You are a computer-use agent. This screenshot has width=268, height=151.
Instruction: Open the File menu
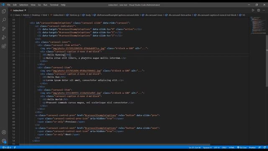8,5
